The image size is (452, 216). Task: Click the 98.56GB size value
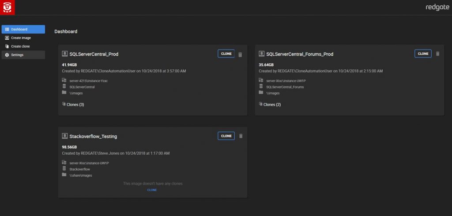pos(69,147)
